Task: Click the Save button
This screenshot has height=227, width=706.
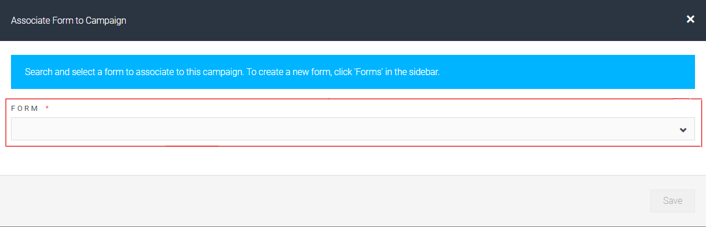Action: tap(672, 201)
